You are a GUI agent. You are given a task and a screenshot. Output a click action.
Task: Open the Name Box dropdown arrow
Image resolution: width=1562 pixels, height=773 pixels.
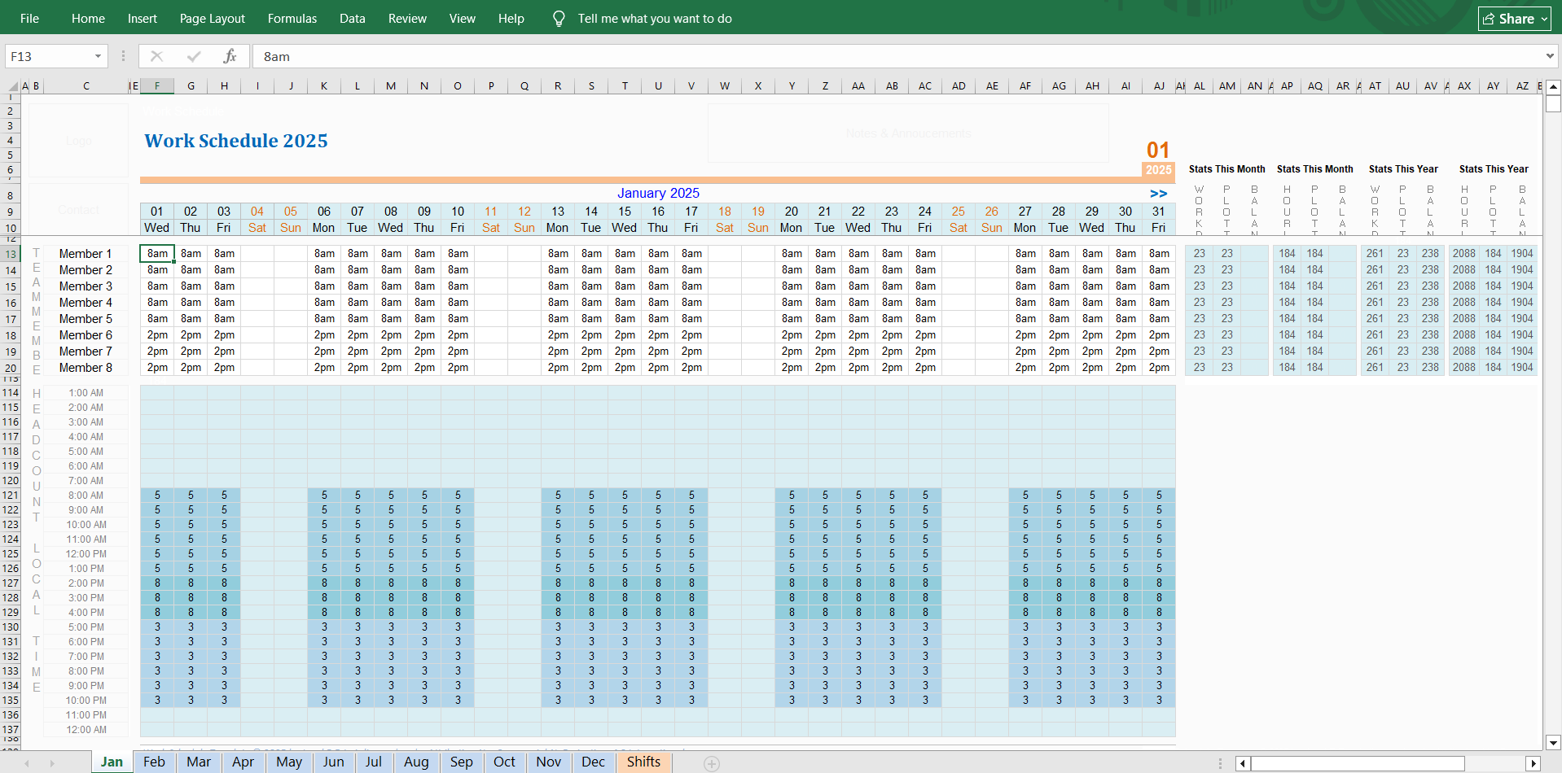(99, 56)
